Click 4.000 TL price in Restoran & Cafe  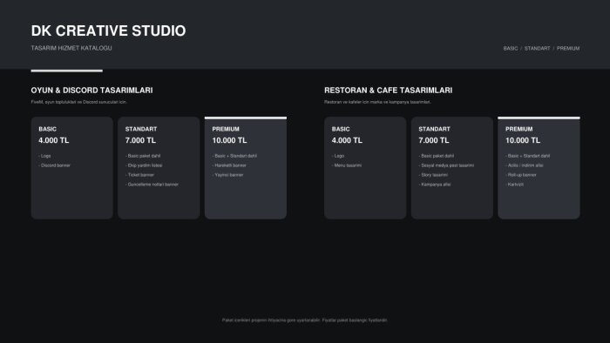[347, 140]
